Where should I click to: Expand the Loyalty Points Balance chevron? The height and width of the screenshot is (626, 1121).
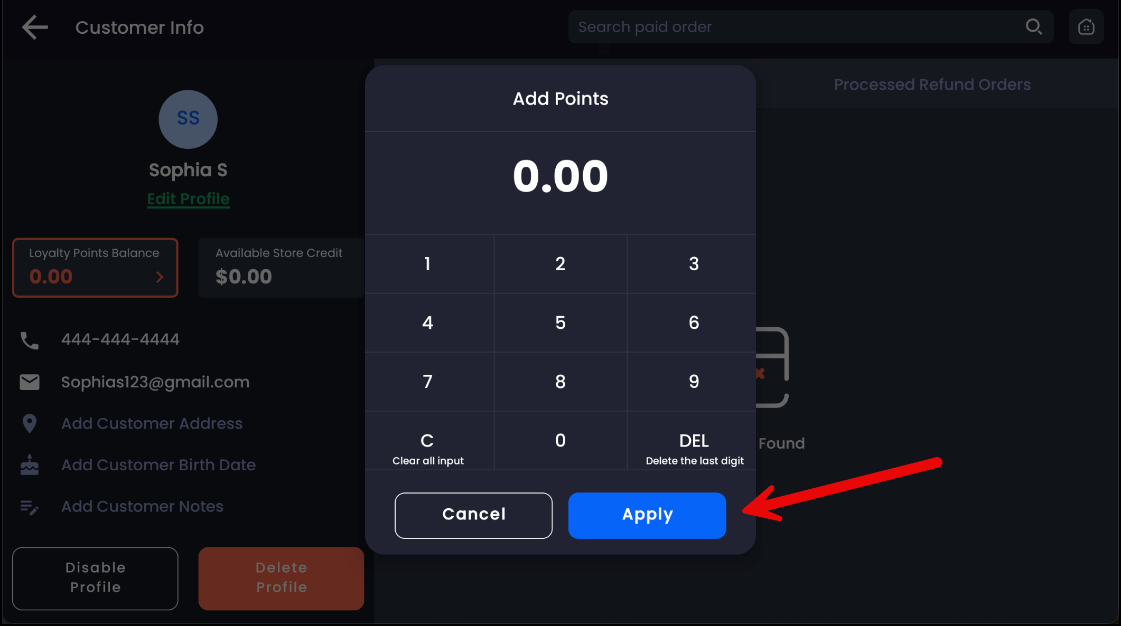pyautogui.click(x=160, y=277)
